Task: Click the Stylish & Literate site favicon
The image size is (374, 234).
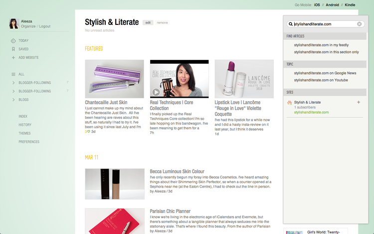Action: (x=289, y=103)
